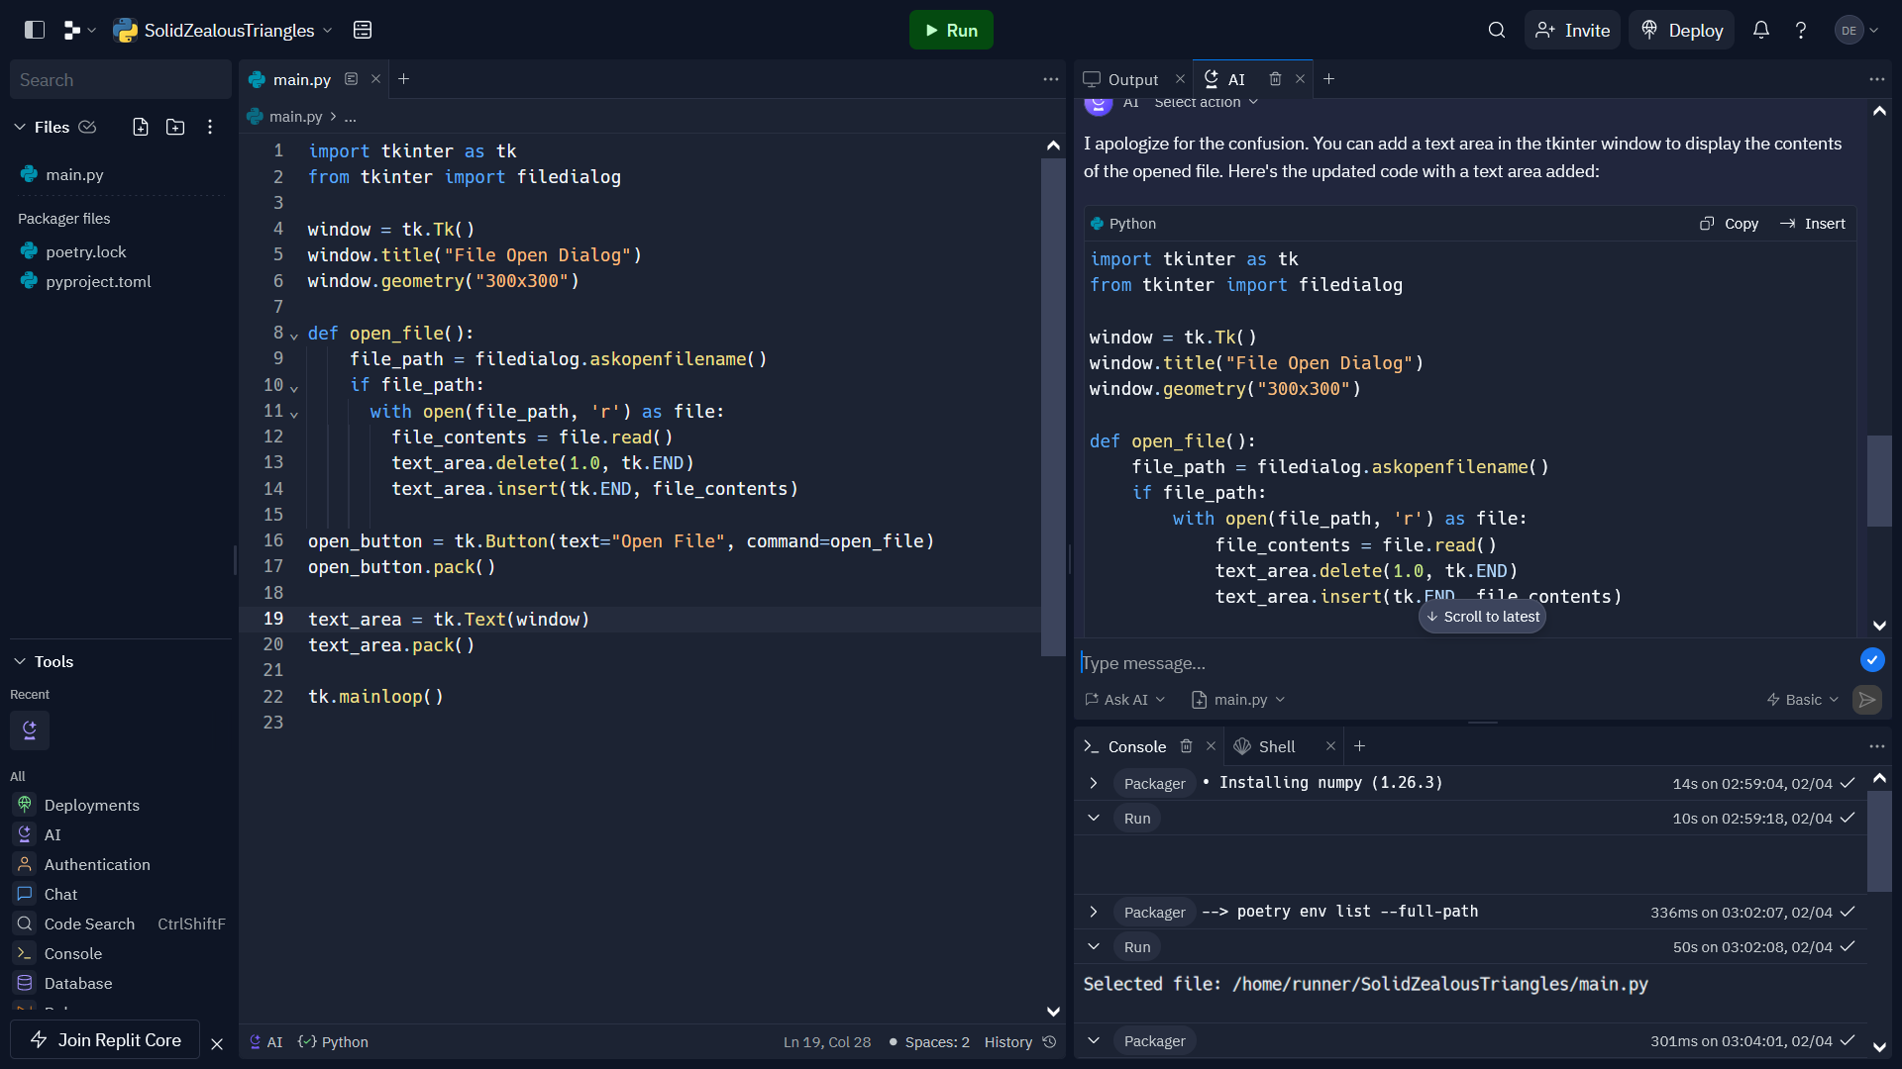Click the send message arrow button

[x=1866, y=700]
